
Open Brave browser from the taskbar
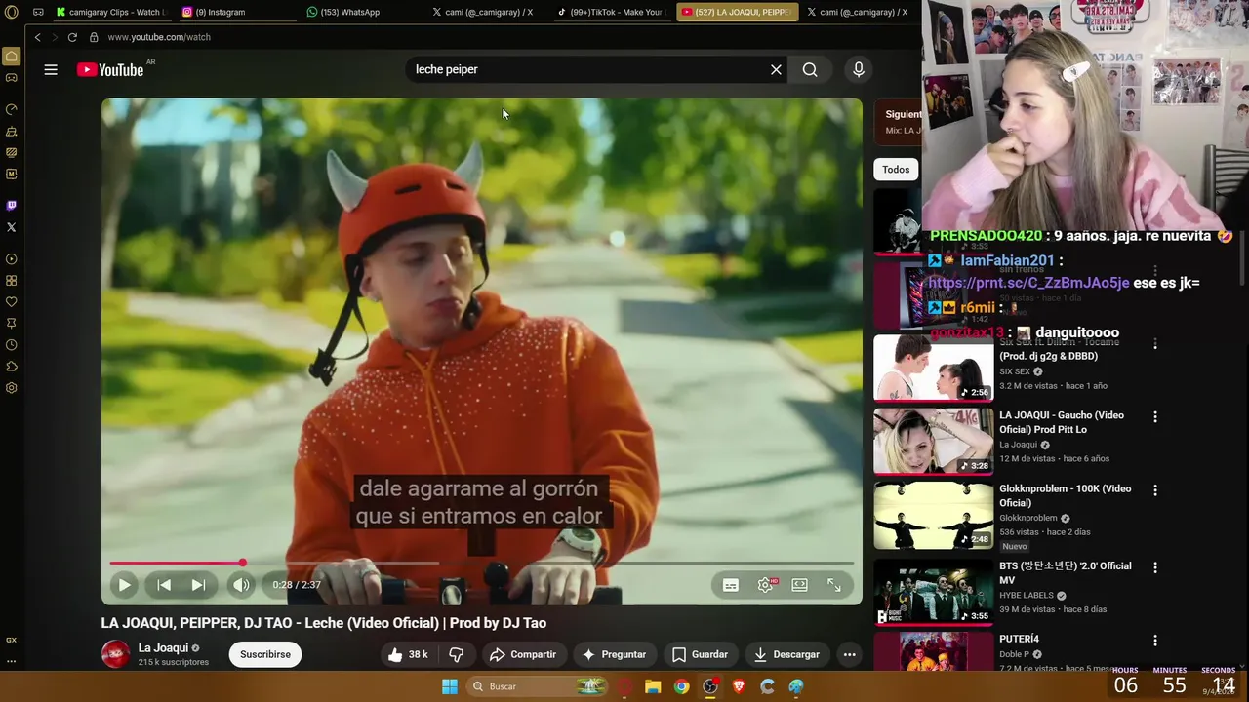(739, 686)
